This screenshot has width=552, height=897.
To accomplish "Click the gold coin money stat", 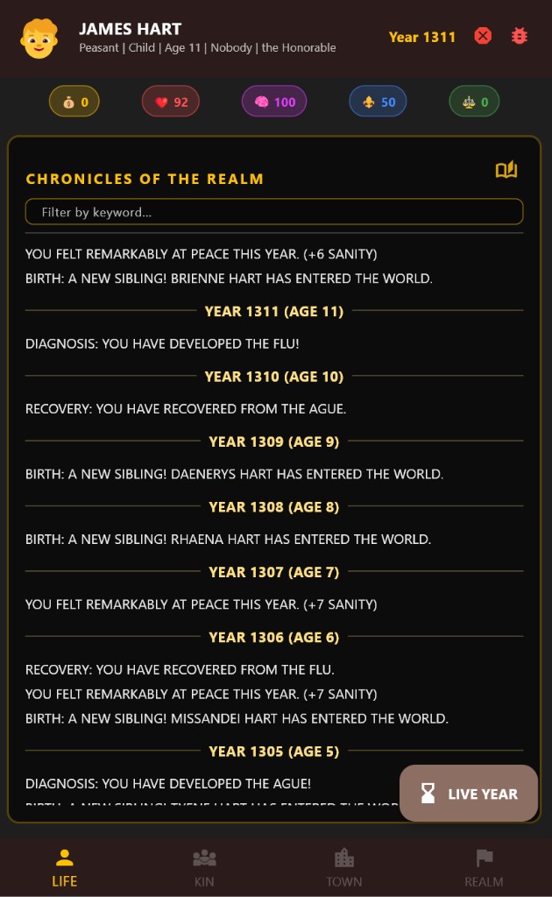I will [74, 101].
